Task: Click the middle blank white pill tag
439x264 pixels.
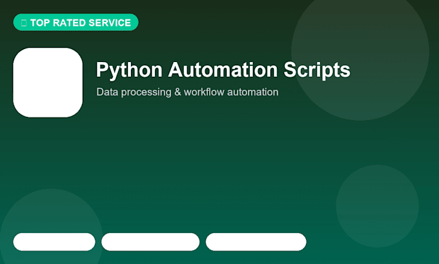Action: click(150, 242)
